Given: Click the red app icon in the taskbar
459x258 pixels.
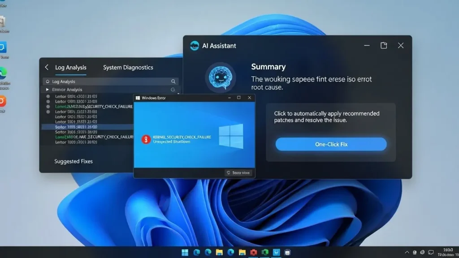Looking at the screenshot, I should coord(254,253).
